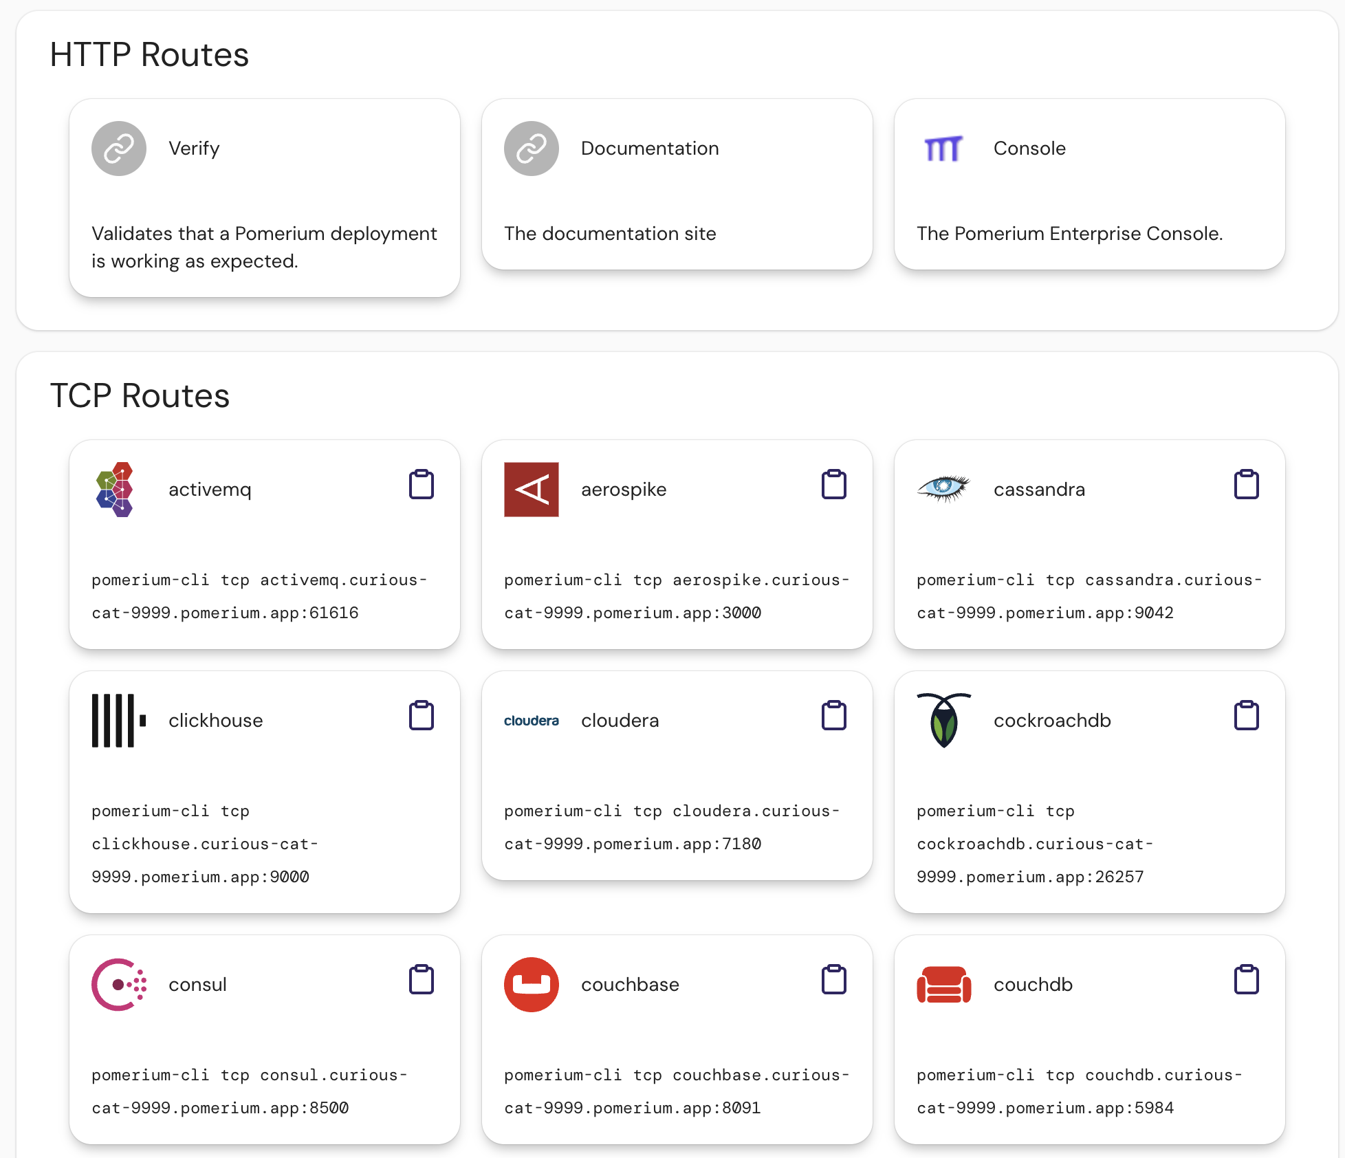Click the clickhouse logo icon
The height and width of the screenshot is (1158, 1345).
118,720
